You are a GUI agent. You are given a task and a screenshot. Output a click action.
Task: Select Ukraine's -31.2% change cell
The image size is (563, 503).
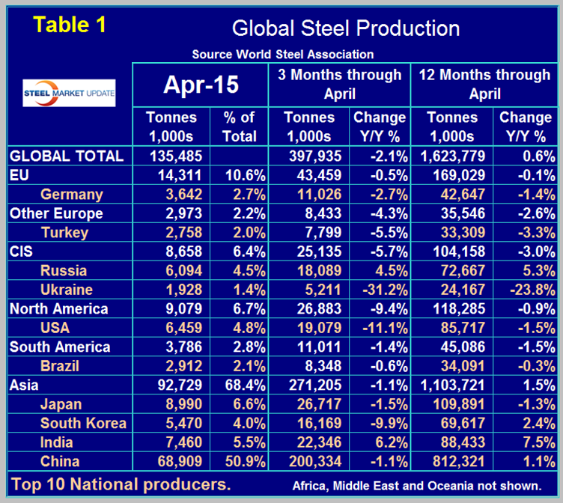[382, 290]
